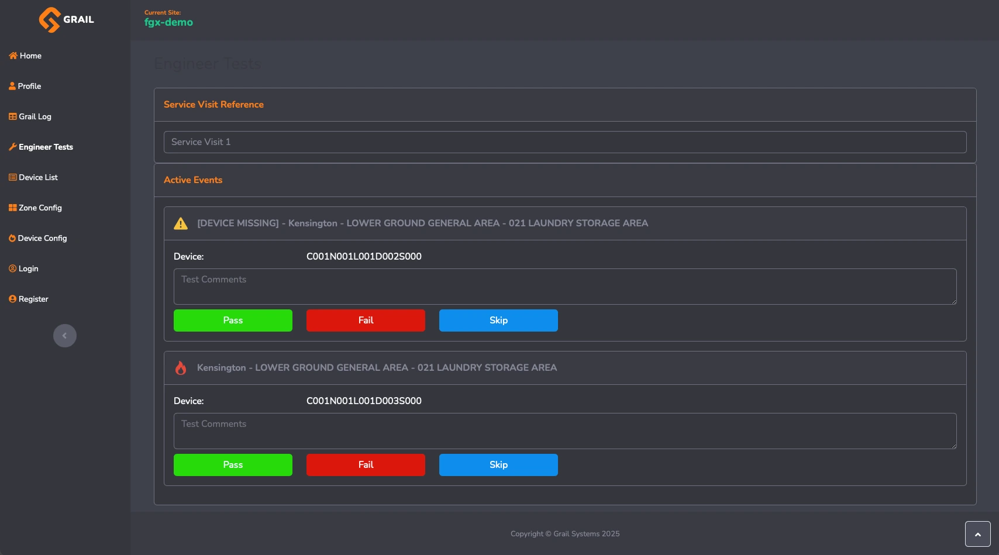
Task: Click the Zone Config grid icon
Action: tap(13, 208)
